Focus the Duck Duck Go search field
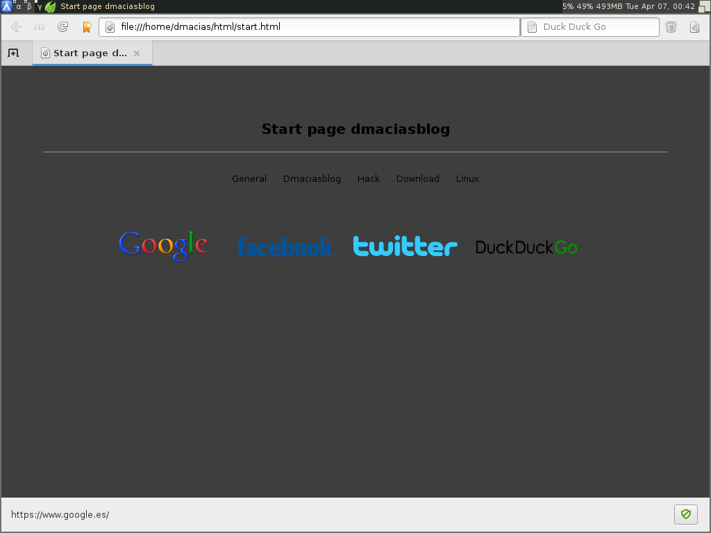The width and height of the screenshot is (711, 533). [590, 27]
